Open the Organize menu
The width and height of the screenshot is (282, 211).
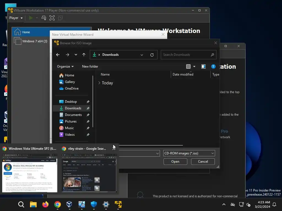pyautogui.click(x=65, y=66)
